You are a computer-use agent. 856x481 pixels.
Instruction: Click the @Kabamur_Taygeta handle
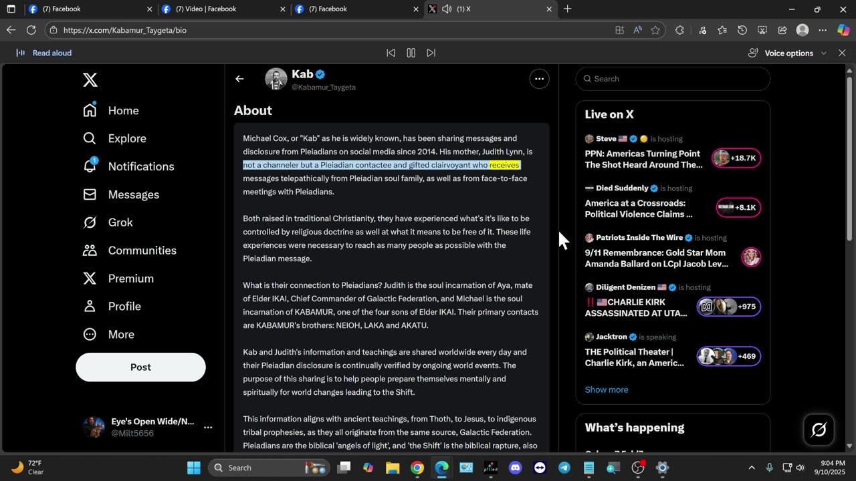(324, 88)
